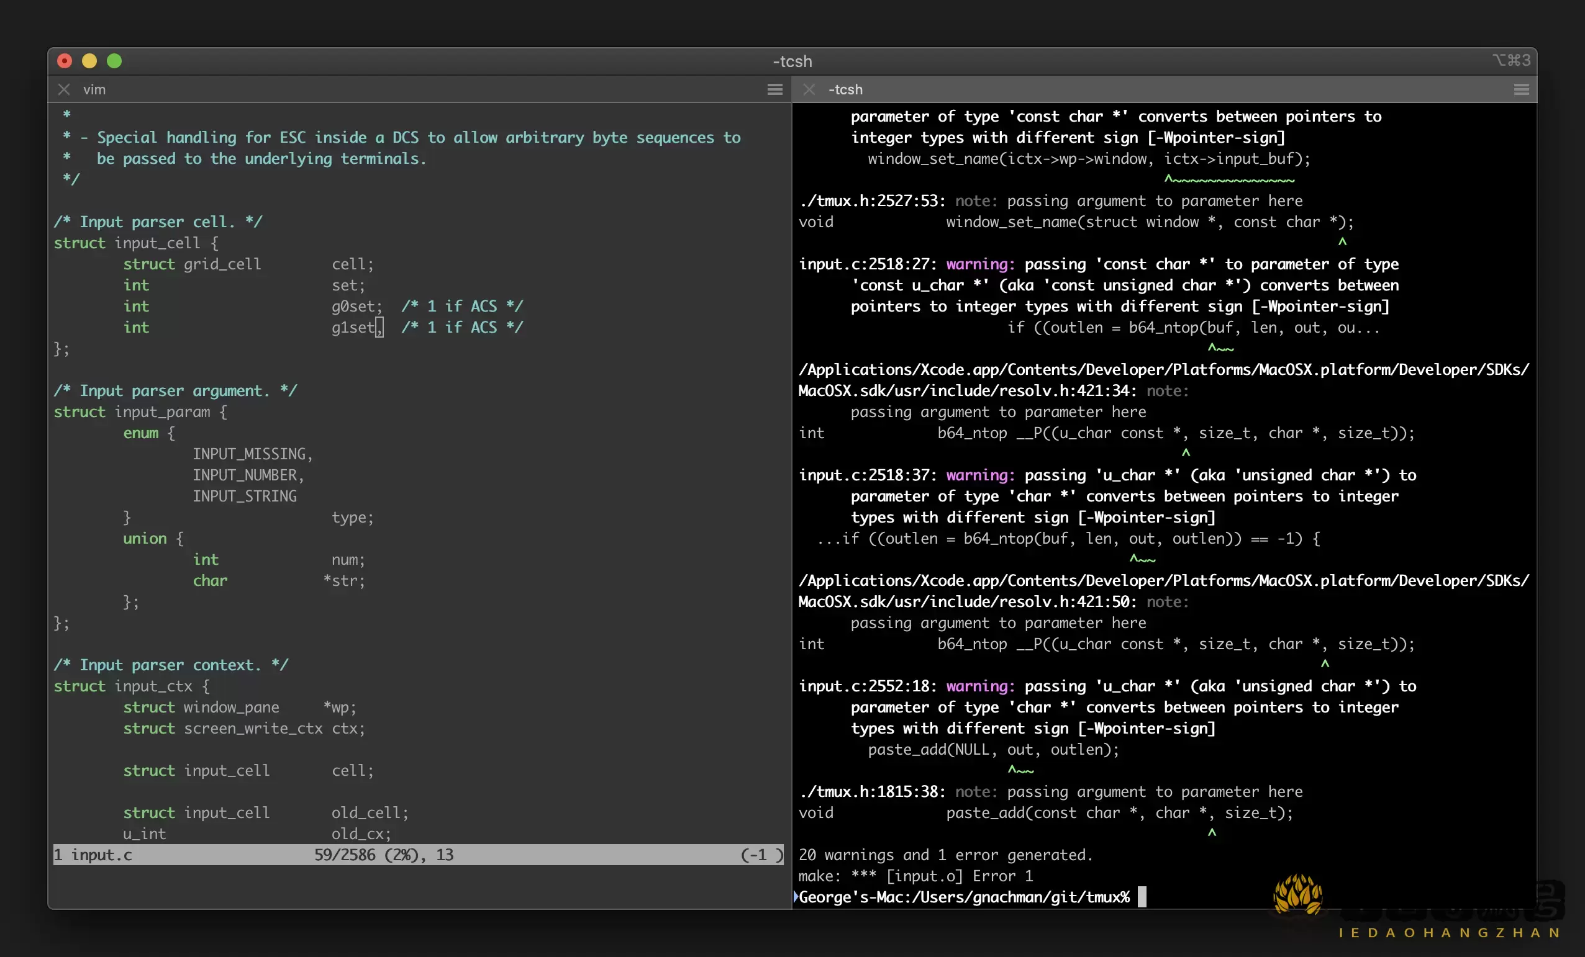Click './tmux.h:1815:38:' note location

pos(871,791)
